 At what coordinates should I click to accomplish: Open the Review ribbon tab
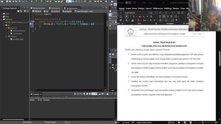(176, 9)
